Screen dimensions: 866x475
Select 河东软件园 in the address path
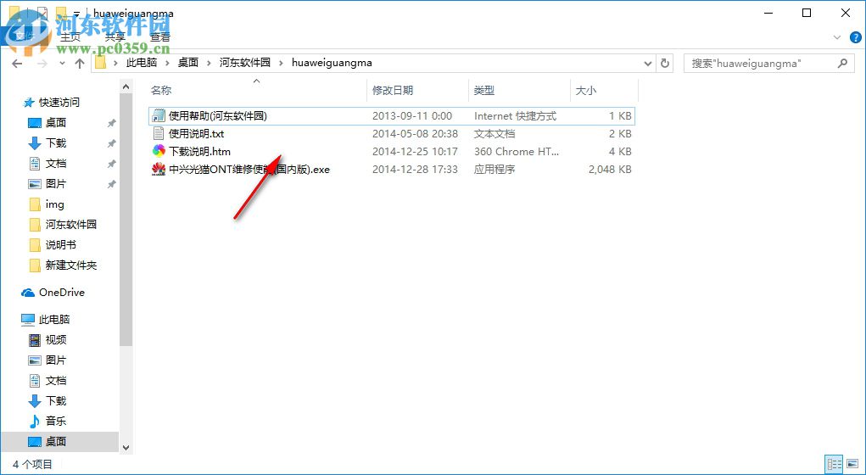click(244, 63)
